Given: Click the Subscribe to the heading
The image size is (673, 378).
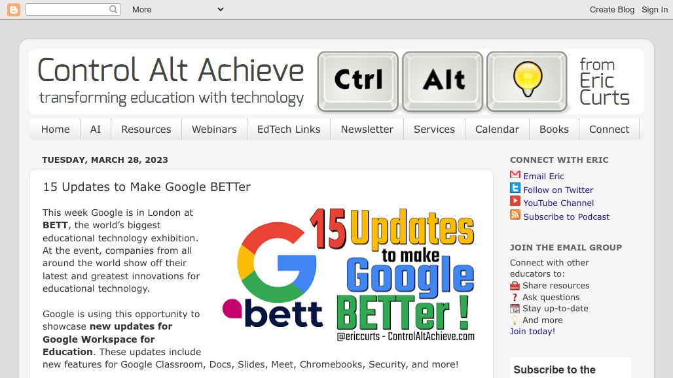Looking at the screenshot, I should point(554,369).
